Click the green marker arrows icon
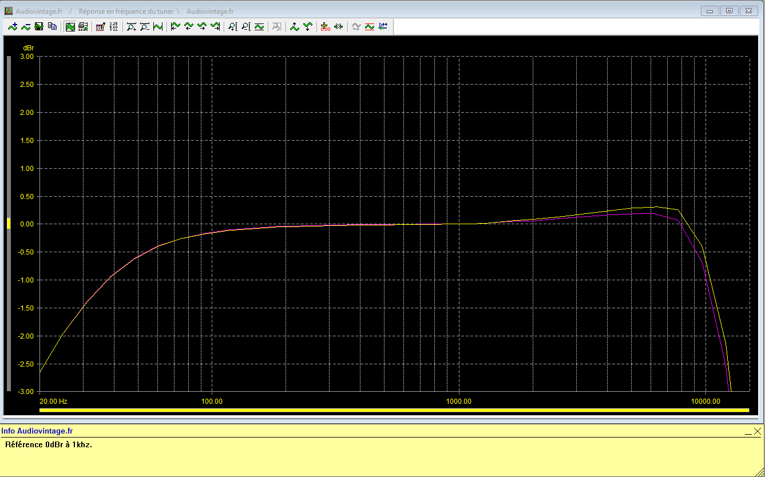Image resolution: width=765 pixels, height=477 pixels. 338,26
